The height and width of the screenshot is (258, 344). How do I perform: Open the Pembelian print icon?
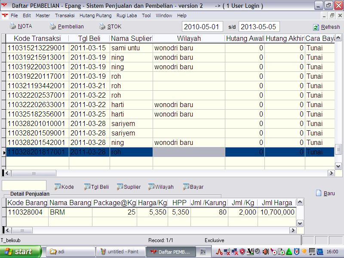coord(53,27)
